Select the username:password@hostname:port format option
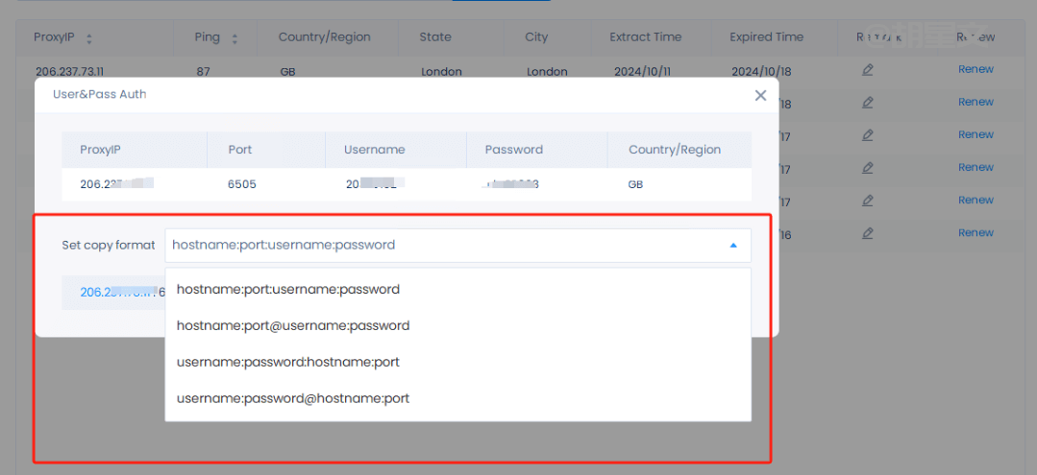 293,398
